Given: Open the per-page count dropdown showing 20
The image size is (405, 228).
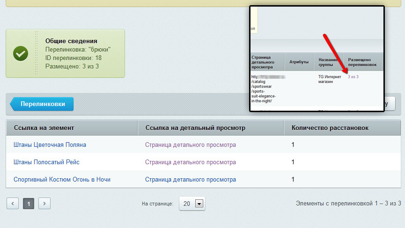Looking at the screenshot, I should click(x=192, y=204).
